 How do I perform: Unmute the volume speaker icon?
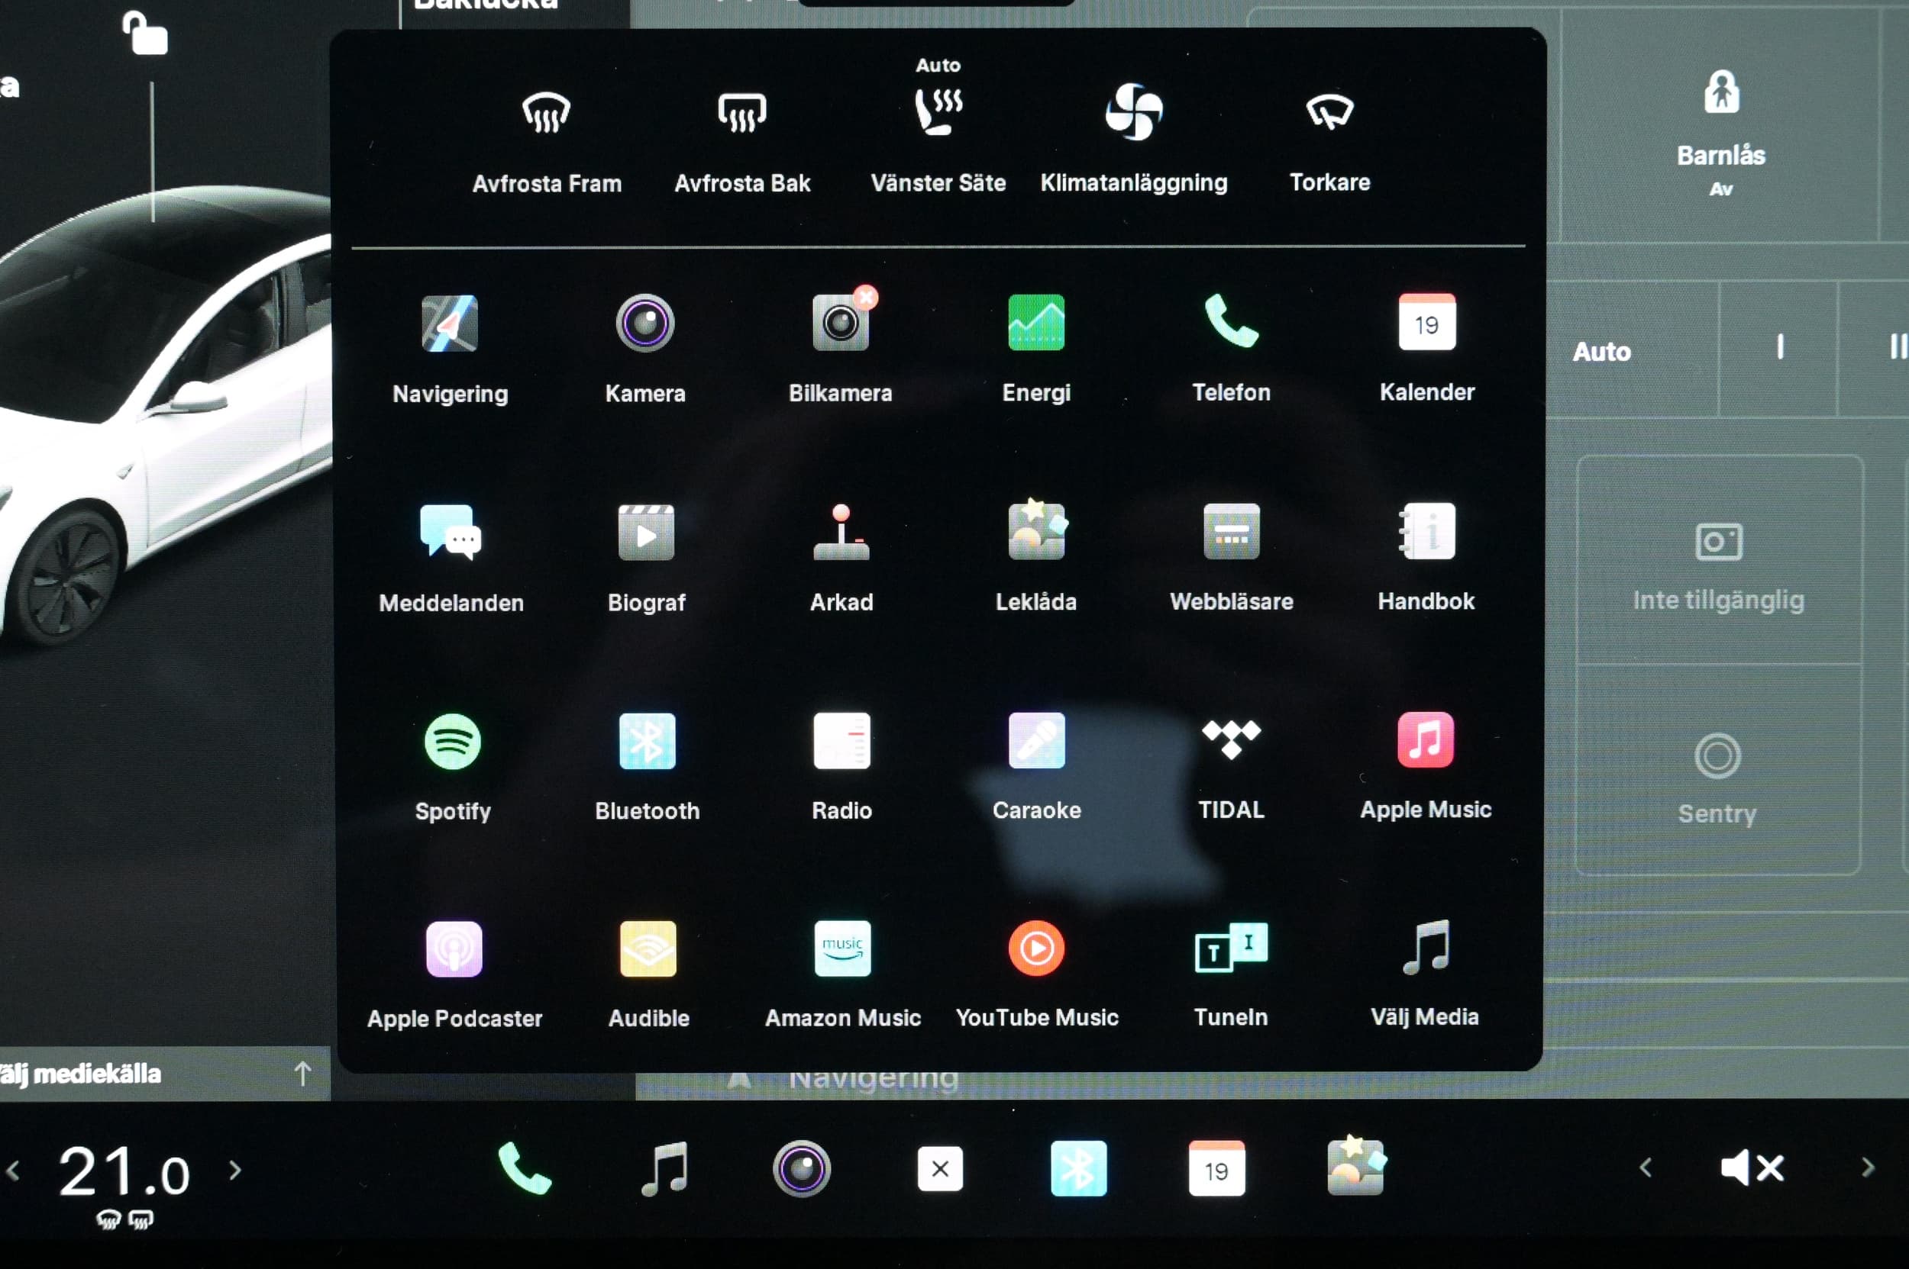[x=1751, y=1168]
